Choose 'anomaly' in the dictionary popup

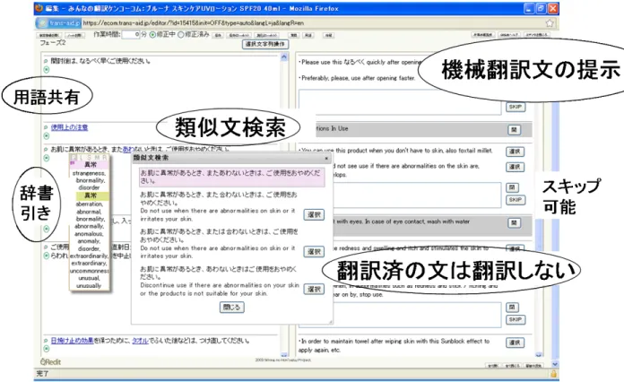(x=89, y=241)
